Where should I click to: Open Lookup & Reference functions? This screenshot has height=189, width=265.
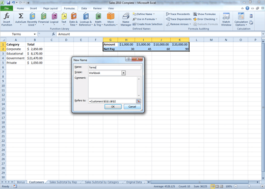(86, 19)
